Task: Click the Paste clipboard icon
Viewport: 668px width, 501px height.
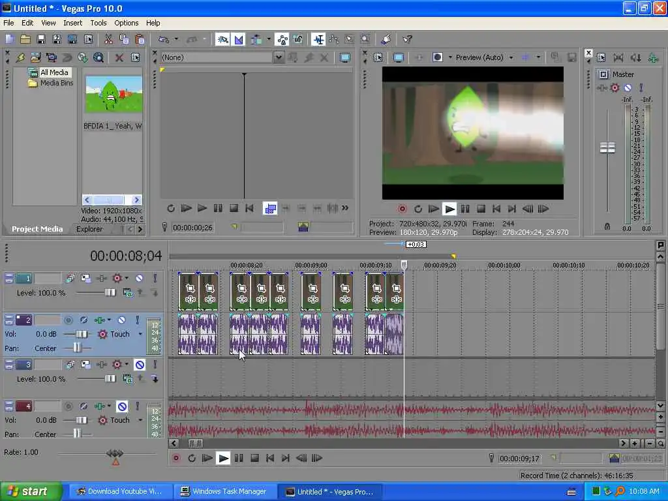Action: click(140, 39)
